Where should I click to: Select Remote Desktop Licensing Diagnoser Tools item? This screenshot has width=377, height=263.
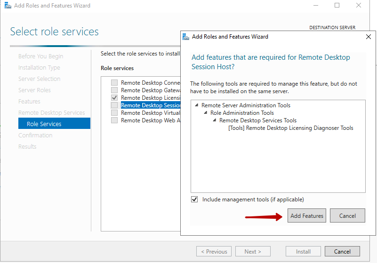pyautogui.click(x=290, y=128)
